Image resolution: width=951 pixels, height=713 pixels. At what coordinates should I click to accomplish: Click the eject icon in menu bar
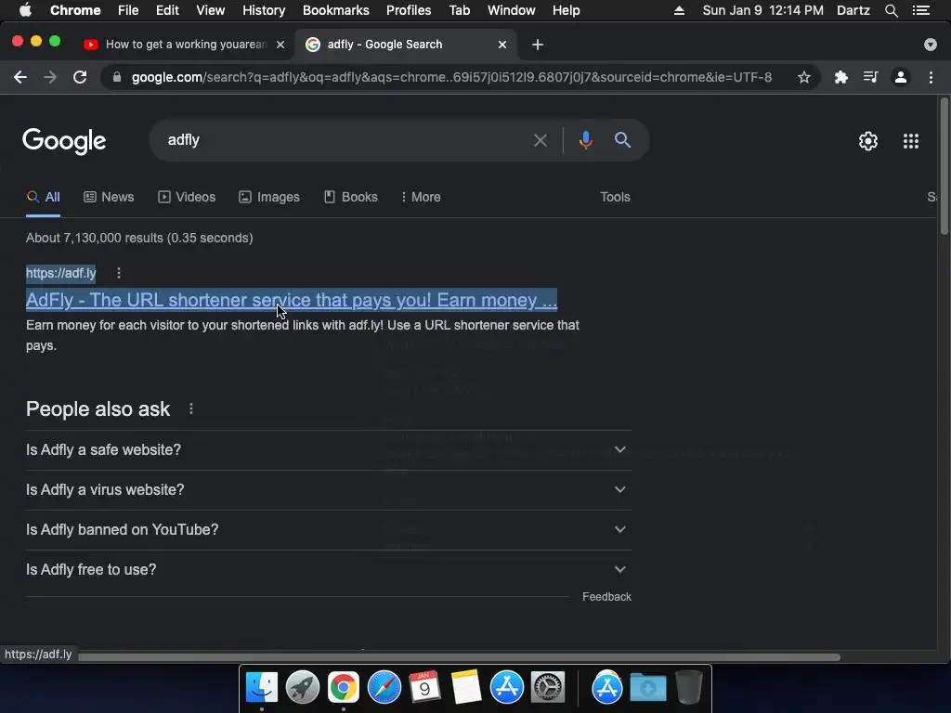point(679,10)
